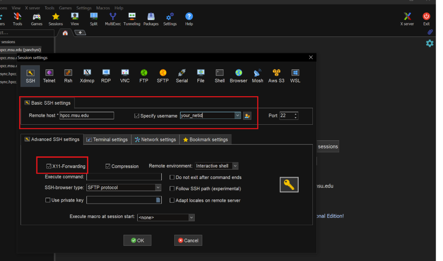Switch to Network settings tab
This screenshot has height=261, width=443.
coord(156,139)
